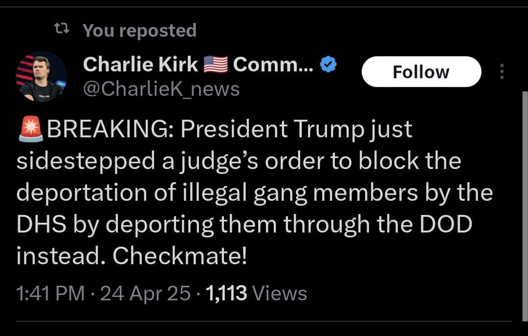Click the blue verified checkmark badge

pos(328,64)
